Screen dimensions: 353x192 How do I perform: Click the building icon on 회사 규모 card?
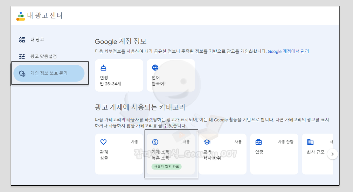coord(310,142)
